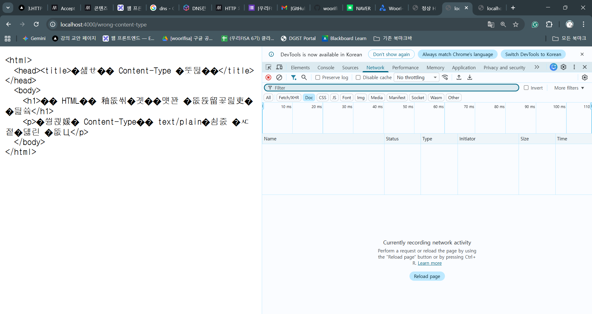Click the browser forward arrow
Viewport: 592px width, 314px height.
pos(22,24)
